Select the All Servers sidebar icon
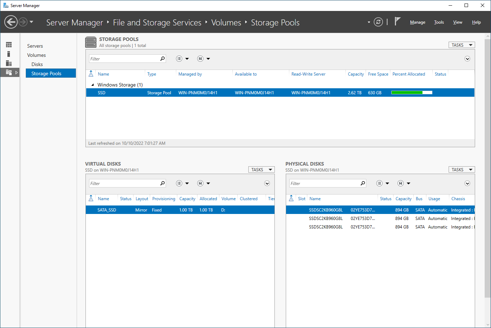 9,63
